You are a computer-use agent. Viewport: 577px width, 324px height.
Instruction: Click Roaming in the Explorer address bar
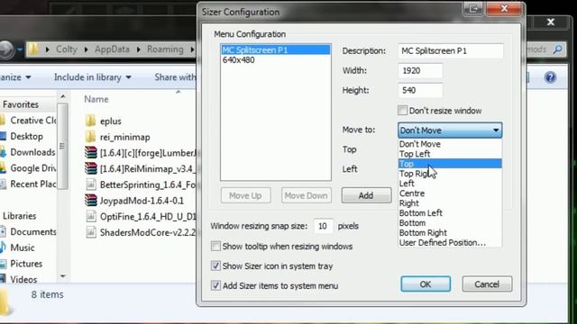(165, 49)
